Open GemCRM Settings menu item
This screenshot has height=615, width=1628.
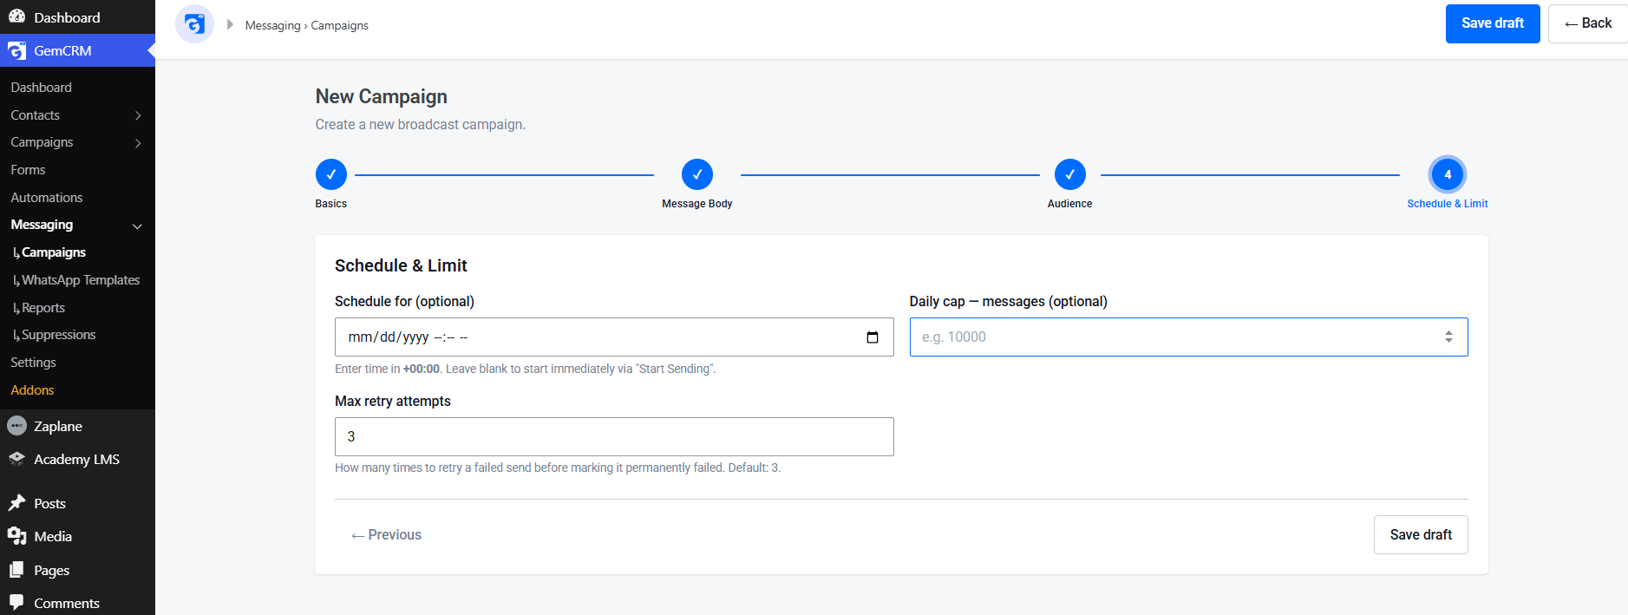pyautogui.click(x=33, y=363)
